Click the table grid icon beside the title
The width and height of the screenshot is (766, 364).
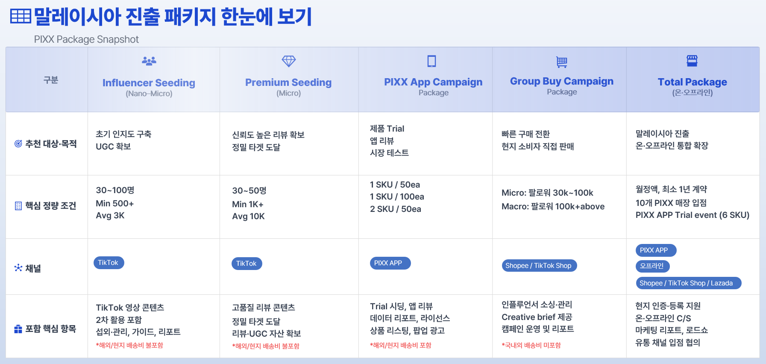click(x=21, y=16)
